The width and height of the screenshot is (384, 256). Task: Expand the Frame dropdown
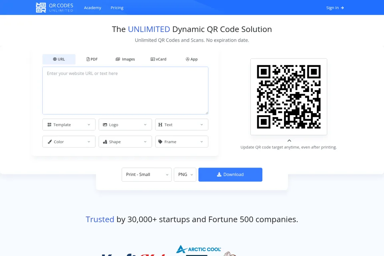pos(182,142)
